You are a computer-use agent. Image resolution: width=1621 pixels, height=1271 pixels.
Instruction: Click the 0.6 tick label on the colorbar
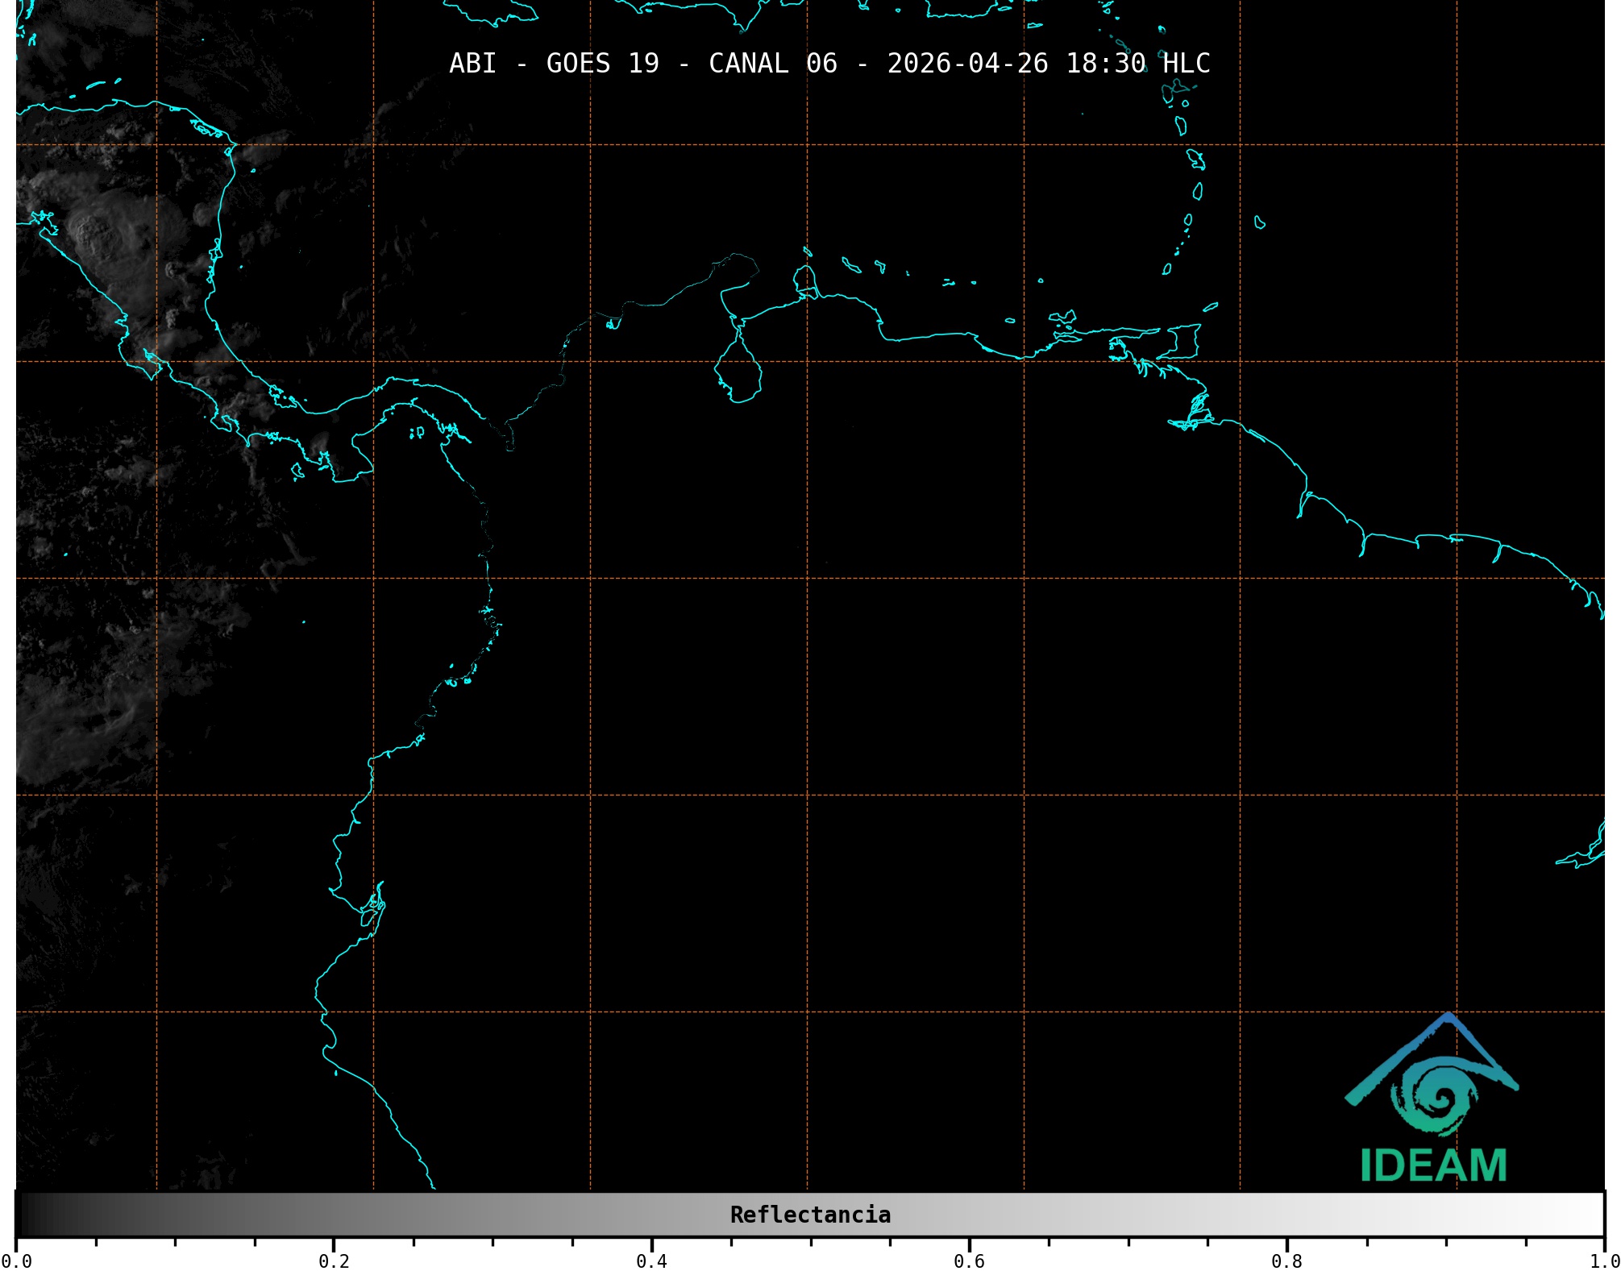click(x=969, y=1261)
